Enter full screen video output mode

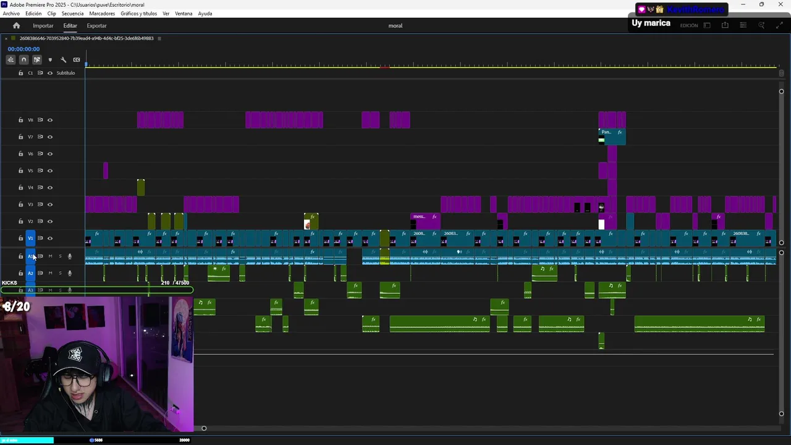[x=779, y=25]
